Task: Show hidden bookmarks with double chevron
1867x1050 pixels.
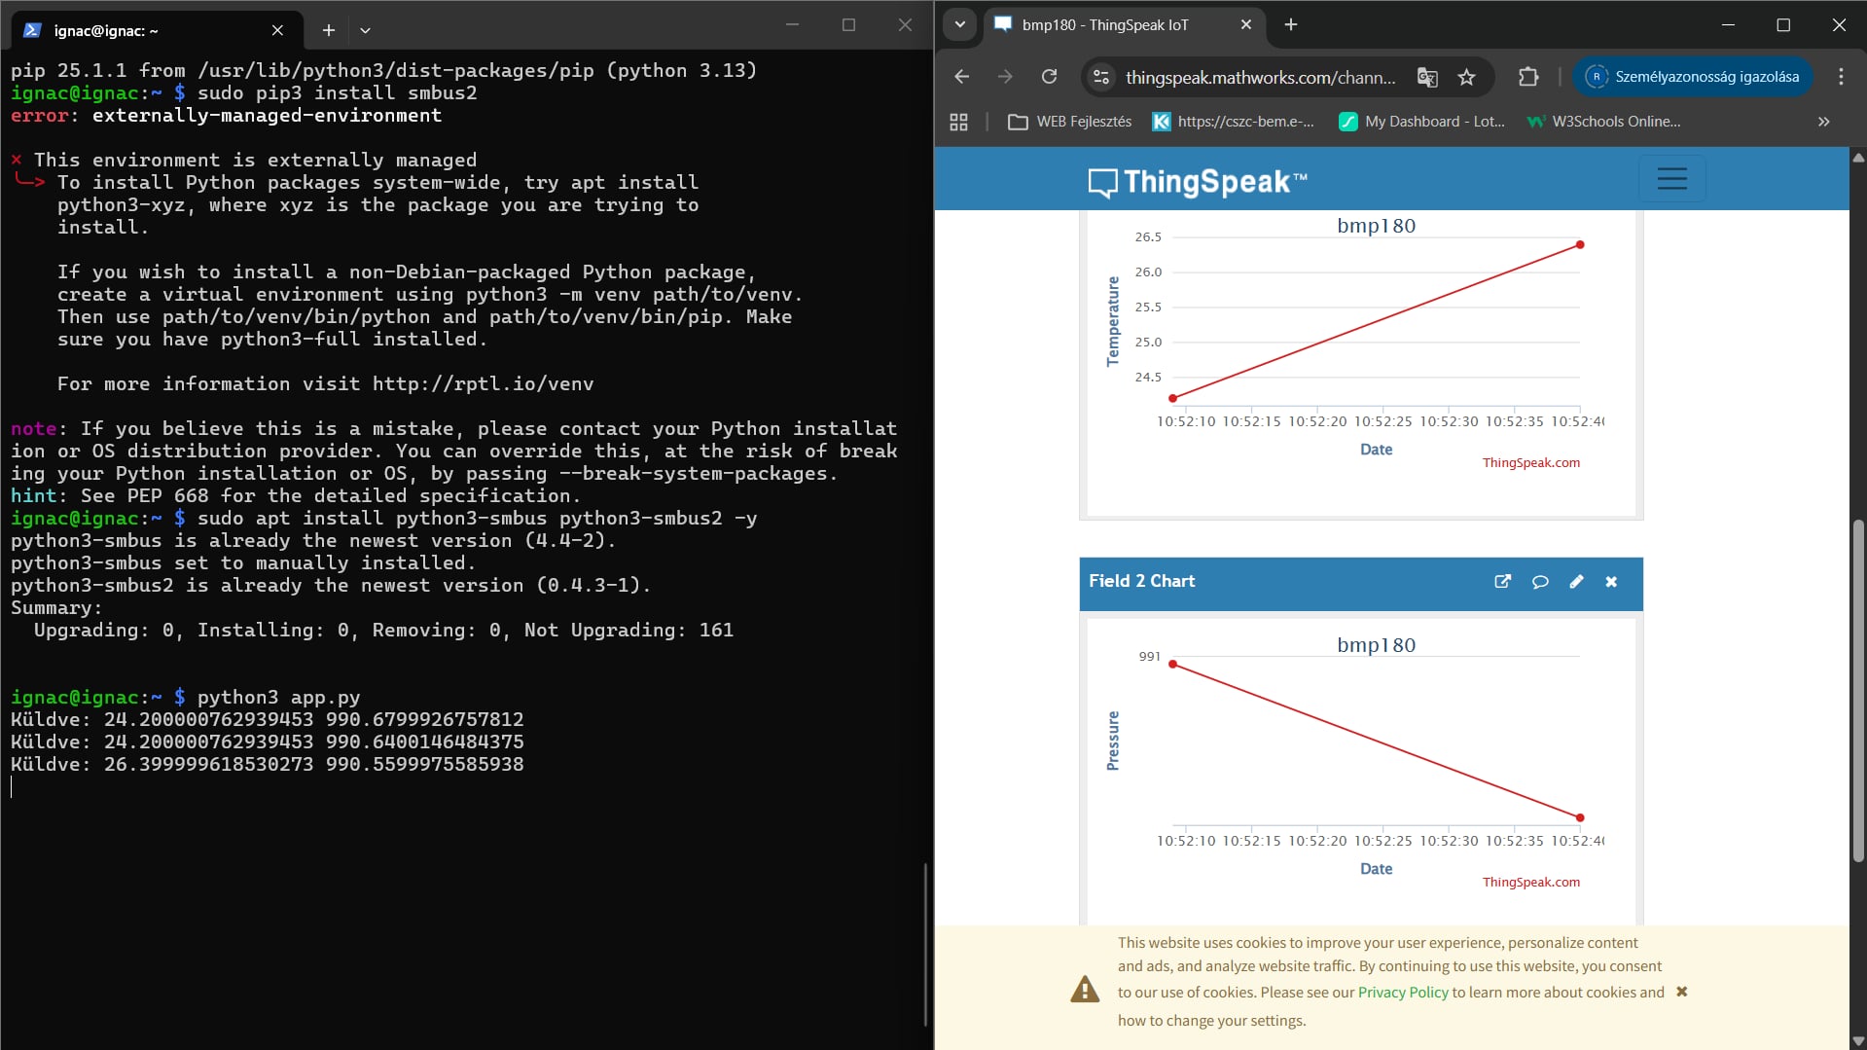Action: 1823,122
